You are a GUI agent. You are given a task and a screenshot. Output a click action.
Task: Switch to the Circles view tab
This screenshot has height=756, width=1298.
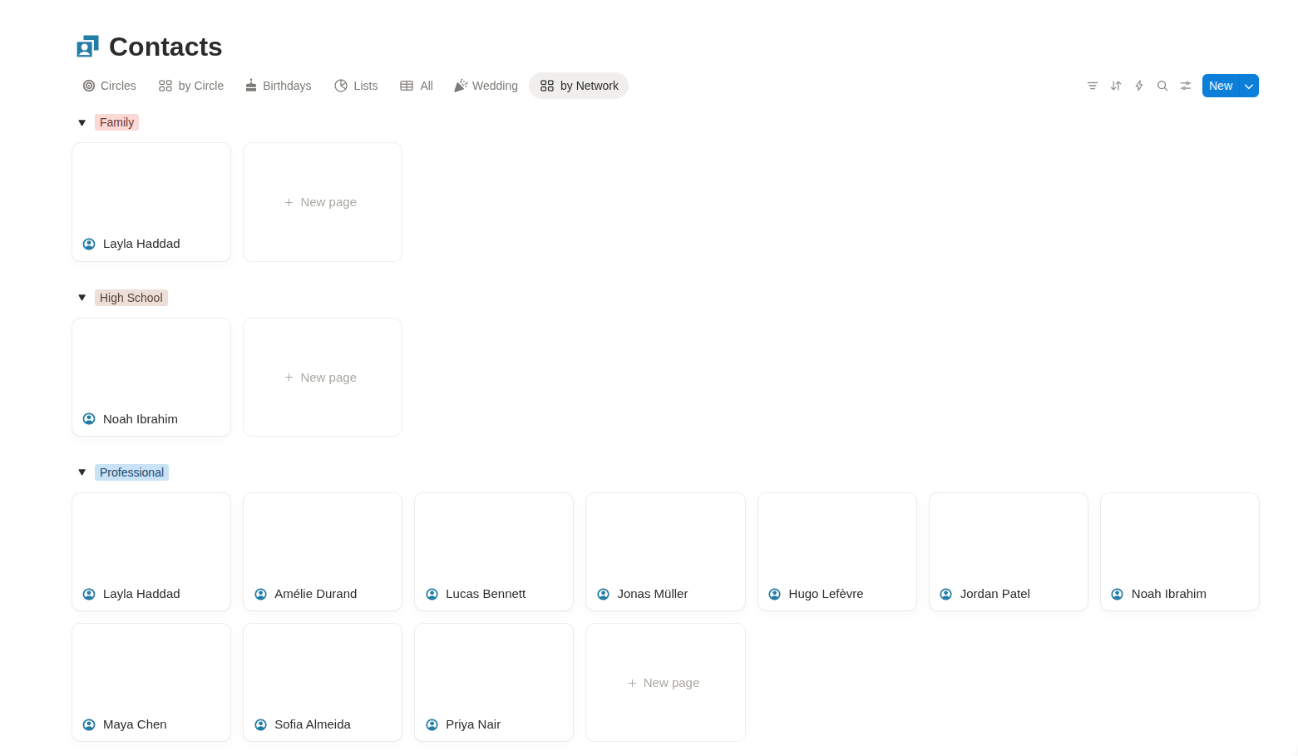(x=109, y=86)
